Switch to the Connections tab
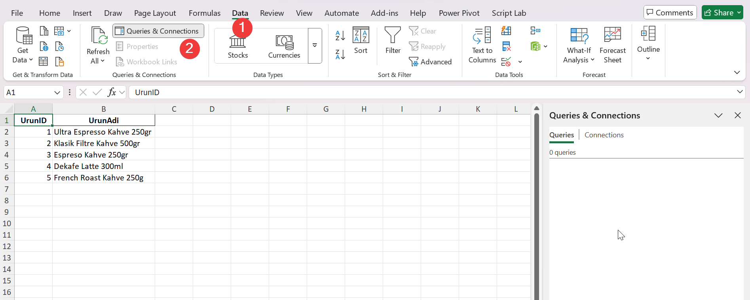Viewport: 750px width, 300px height. [x=604, y=135]
